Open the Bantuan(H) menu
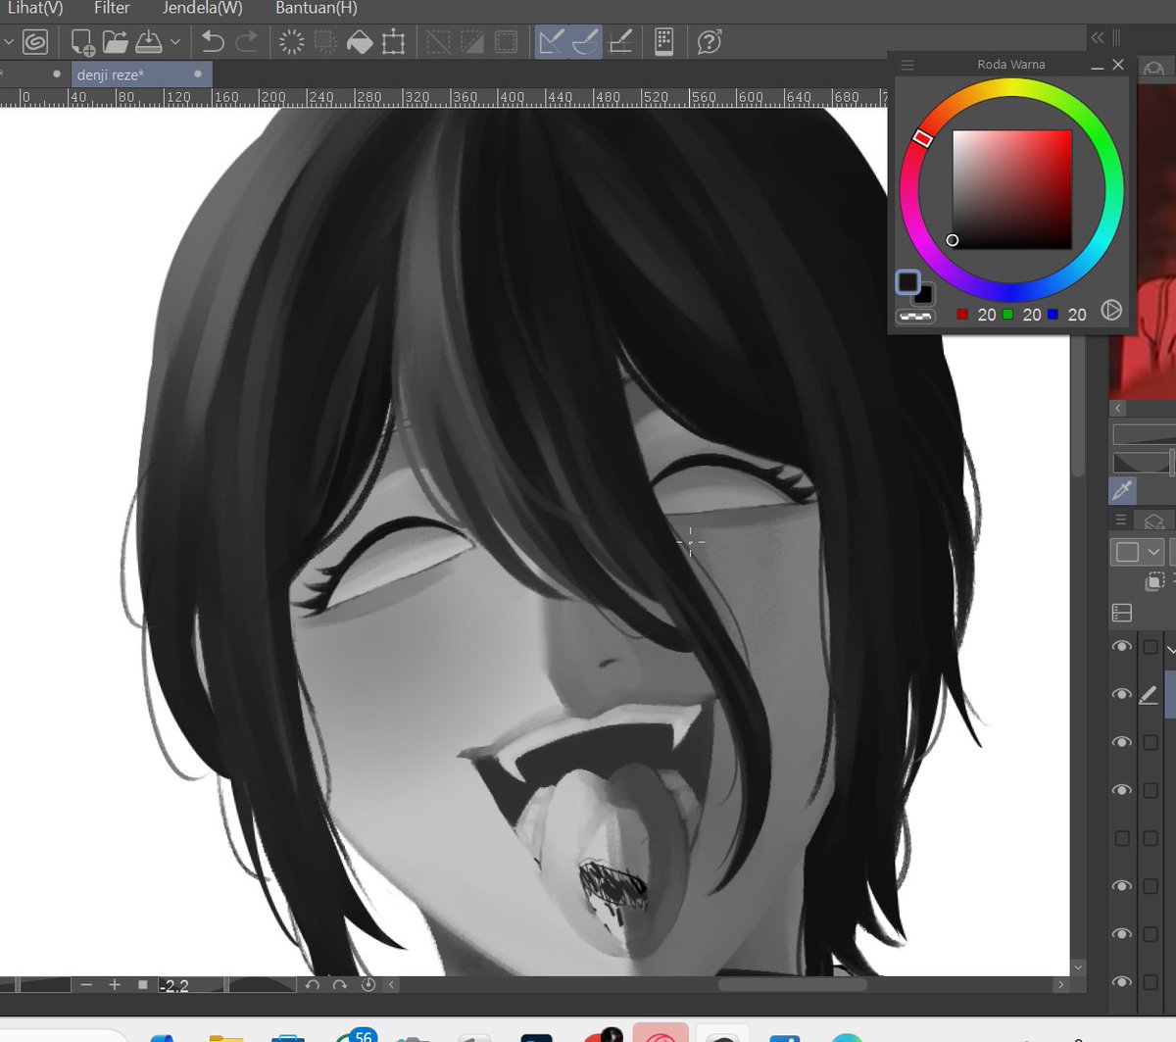The width and height of the screenshot is (1176, 1042). coord(317,8)
